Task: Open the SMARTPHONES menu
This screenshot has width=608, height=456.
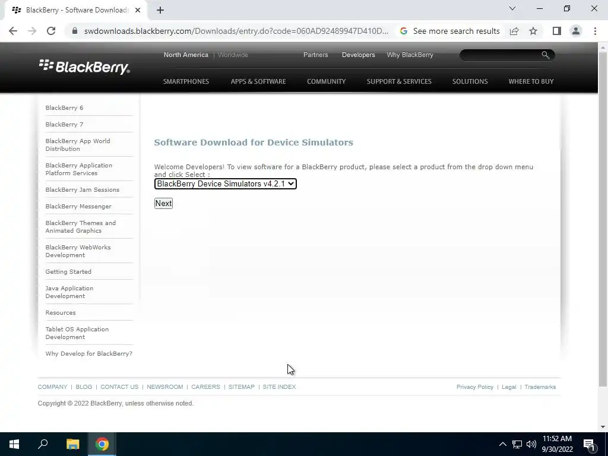Action: (x=186, y=81)
